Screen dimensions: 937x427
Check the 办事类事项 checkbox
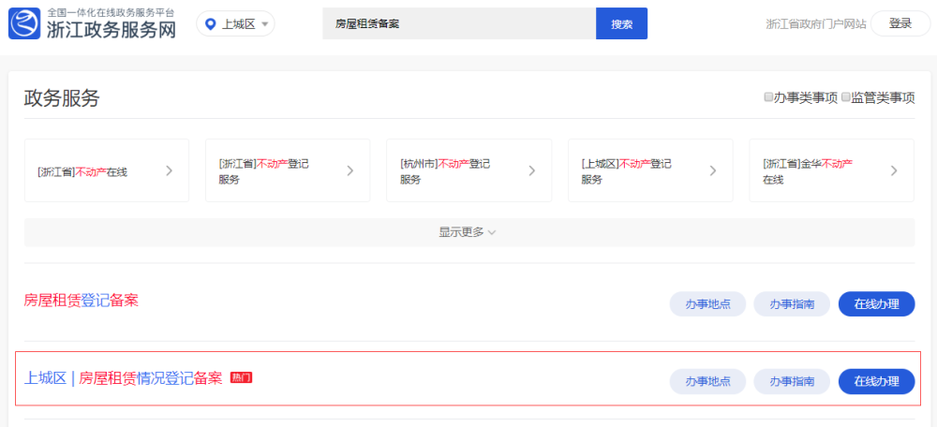[x=768, y=97]
